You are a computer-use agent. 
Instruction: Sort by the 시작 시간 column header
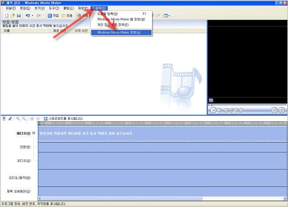coord(81,31)
